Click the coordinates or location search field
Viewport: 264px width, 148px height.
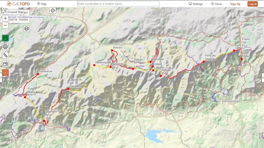coord(118,4)
